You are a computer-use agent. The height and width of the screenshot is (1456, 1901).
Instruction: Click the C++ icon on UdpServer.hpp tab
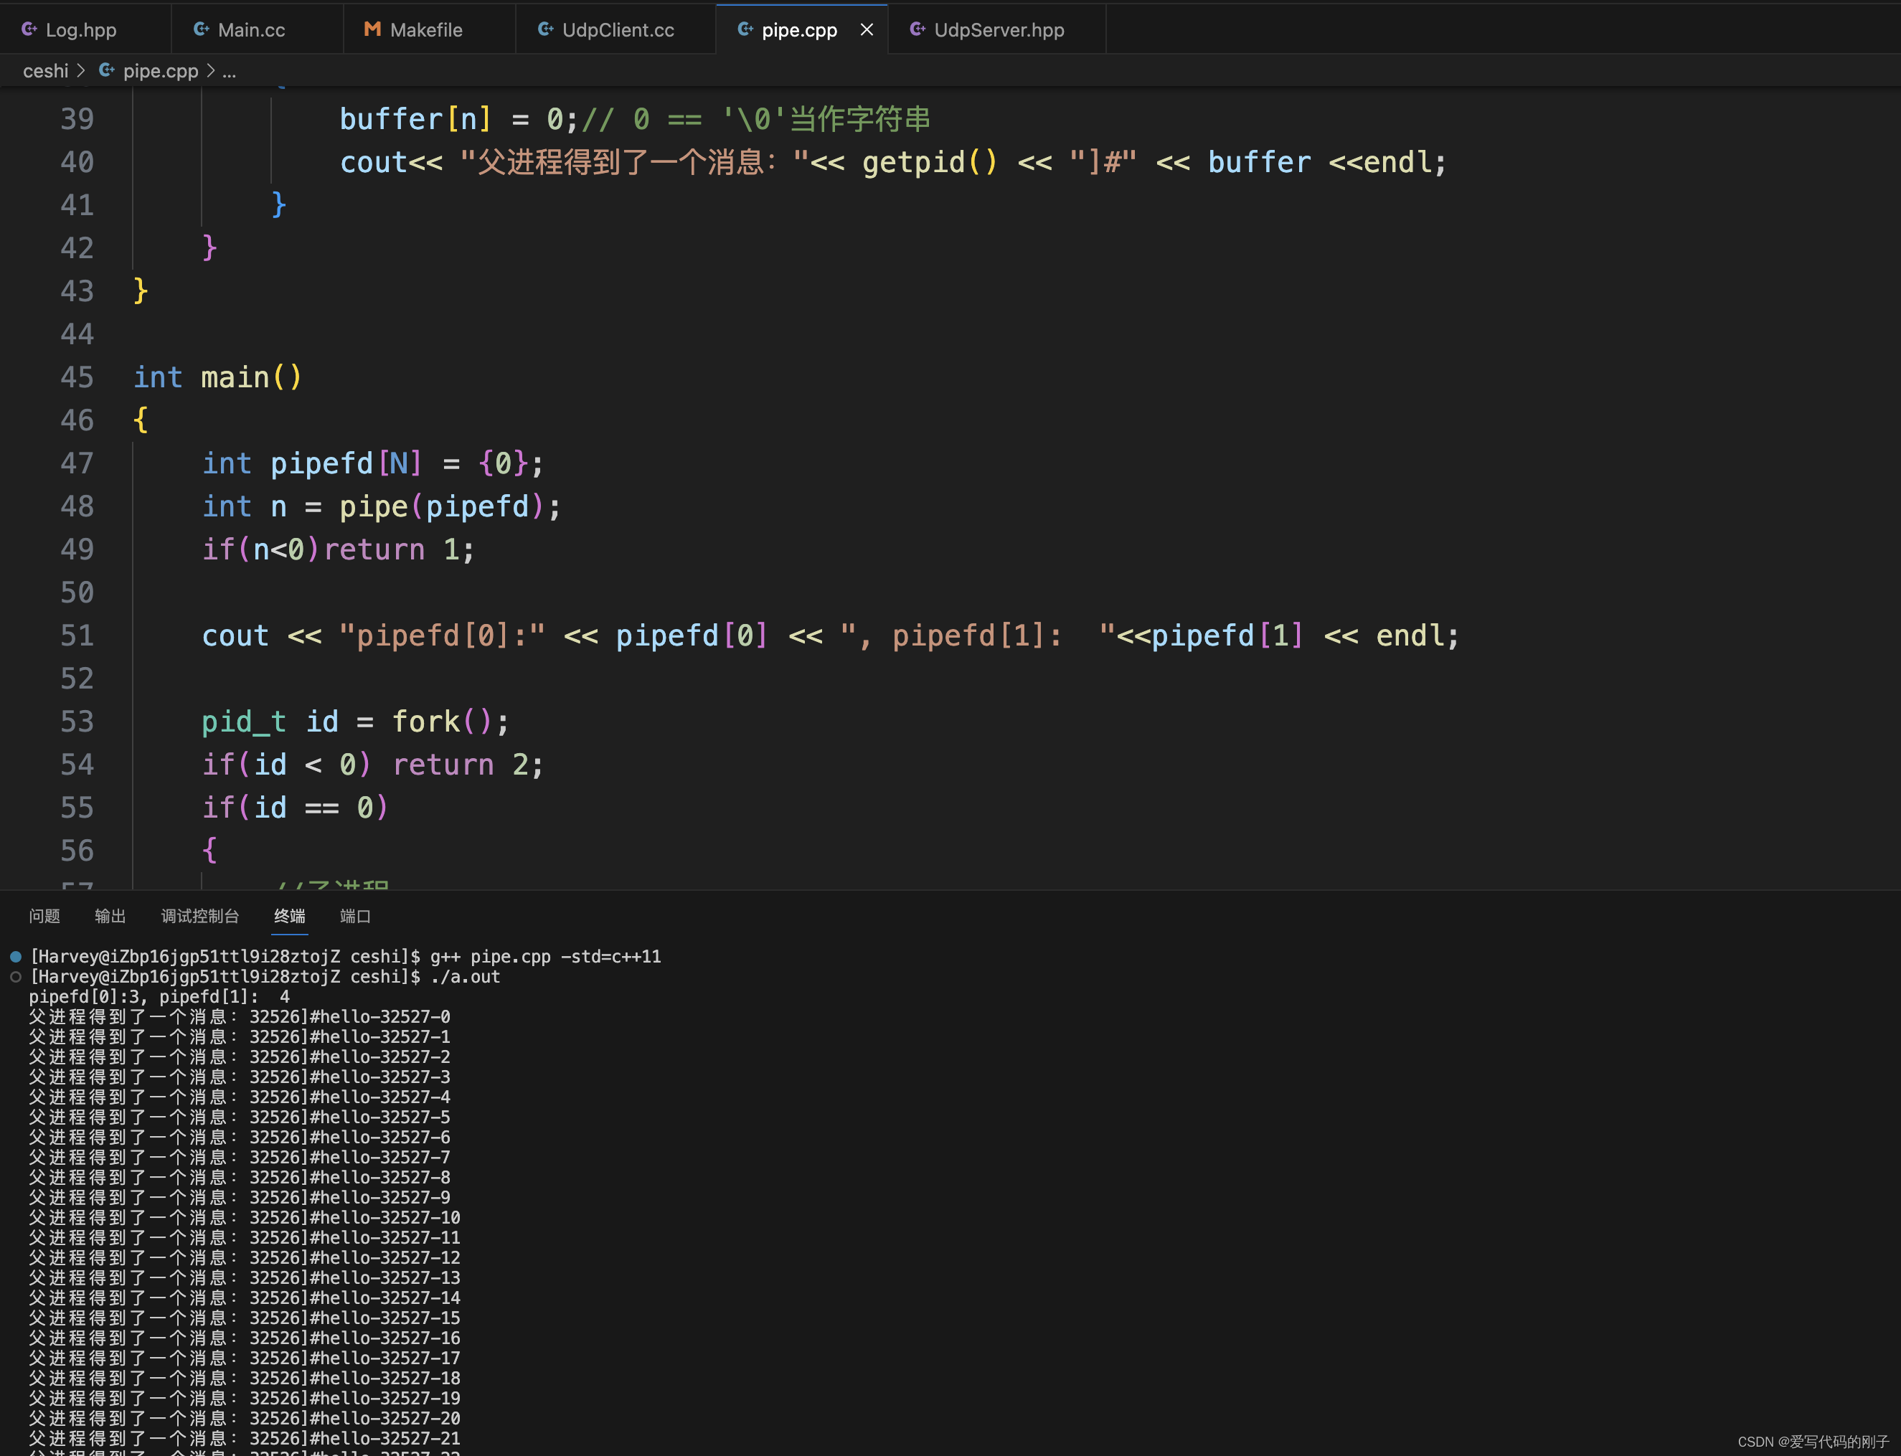pyautogui.click(x=917, y=29)
